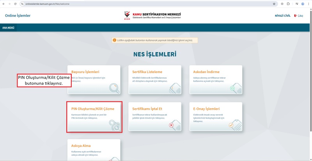Click the card icon in Sertifika Listeleme
The width and height of the screenshot is (312, 161).
(174, 89)
